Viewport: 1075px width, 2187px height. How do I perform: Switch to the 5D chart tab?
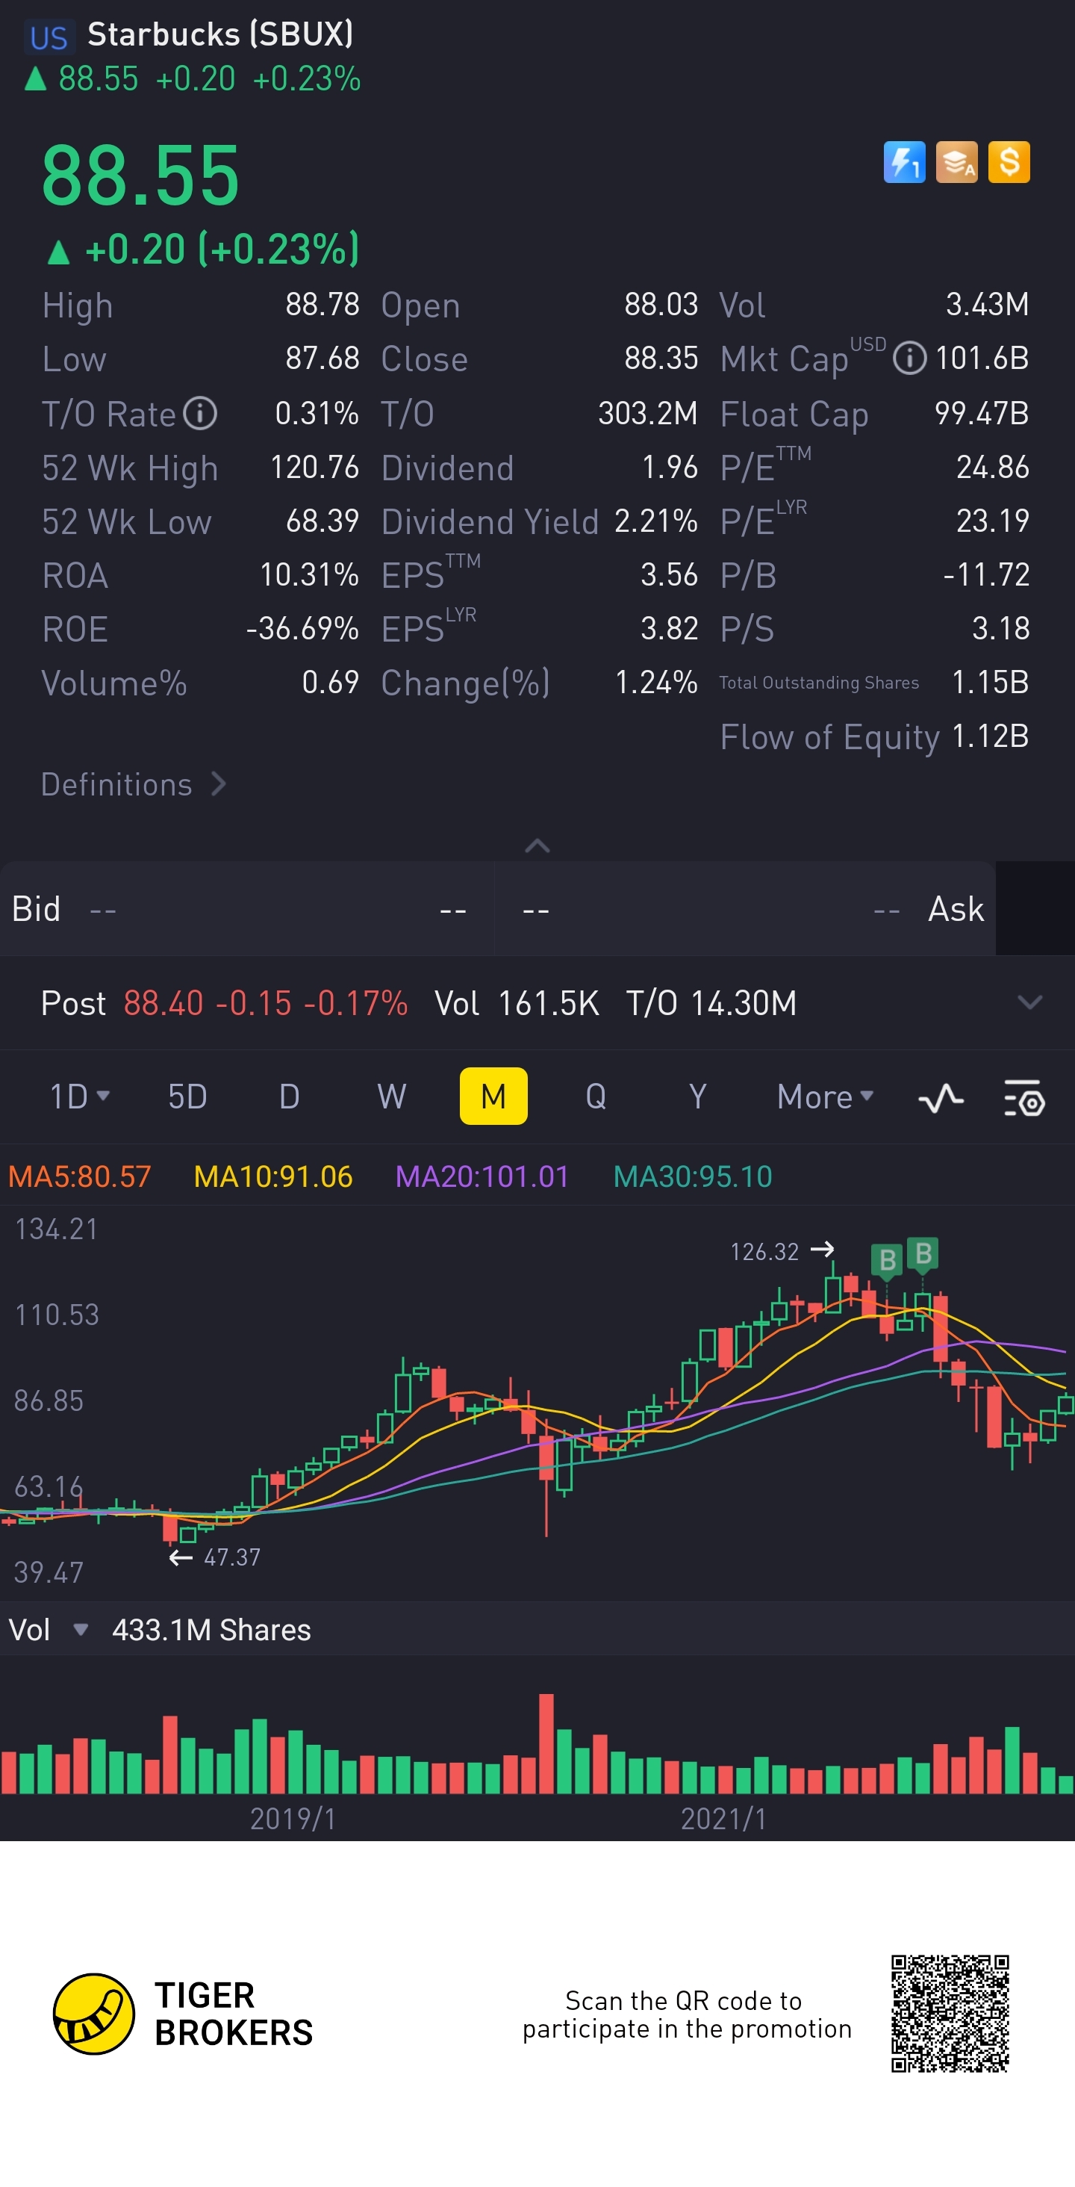pyautogui.click(x=187, y=1096)
